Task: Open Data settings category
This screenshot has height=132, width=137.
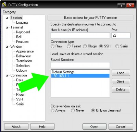Action: pos(20,80)
